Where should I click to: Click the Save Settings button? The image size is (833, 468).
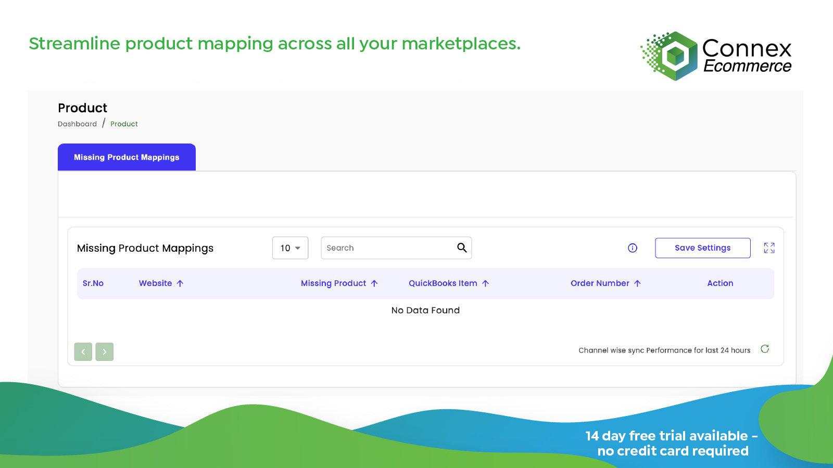click(702, 248)
